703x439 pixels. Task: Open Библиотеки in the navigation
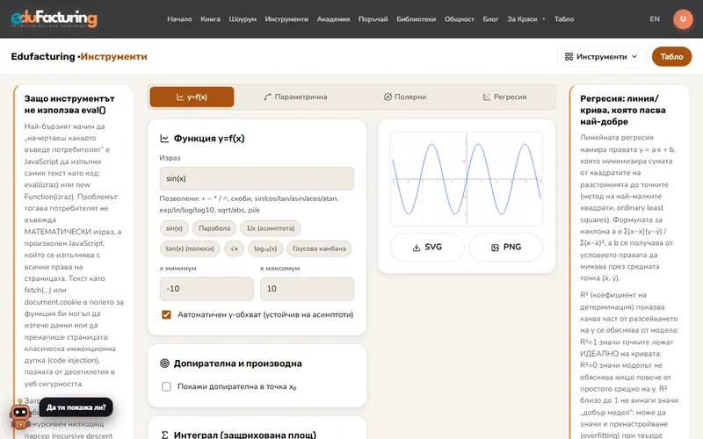click(x=416, y=18)
